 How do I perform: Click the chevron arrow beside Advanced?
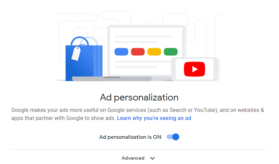pyautogui.click(x=152, y=158)
